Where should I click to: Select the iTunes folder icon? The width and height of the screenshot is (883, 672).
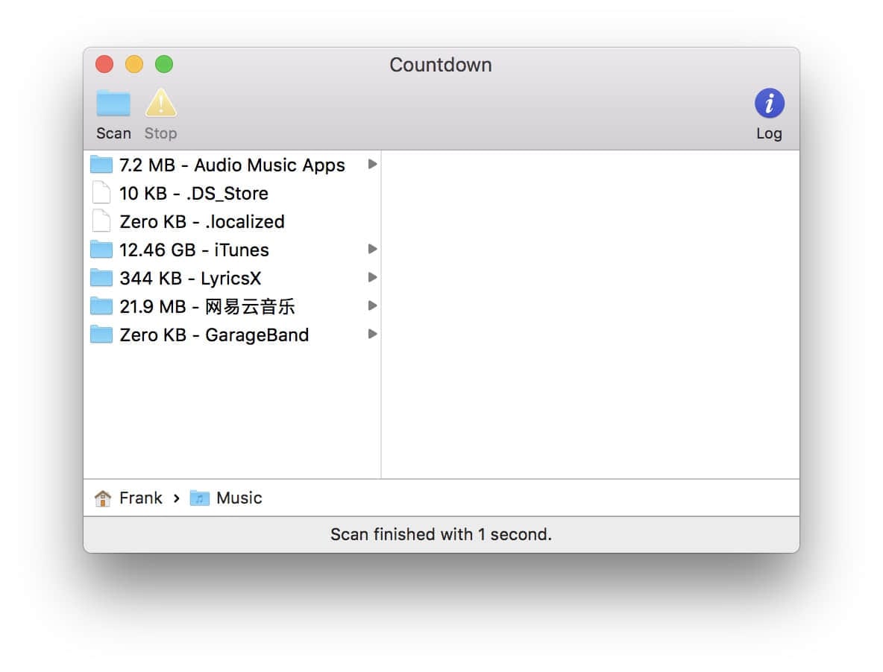coord(101,249)
